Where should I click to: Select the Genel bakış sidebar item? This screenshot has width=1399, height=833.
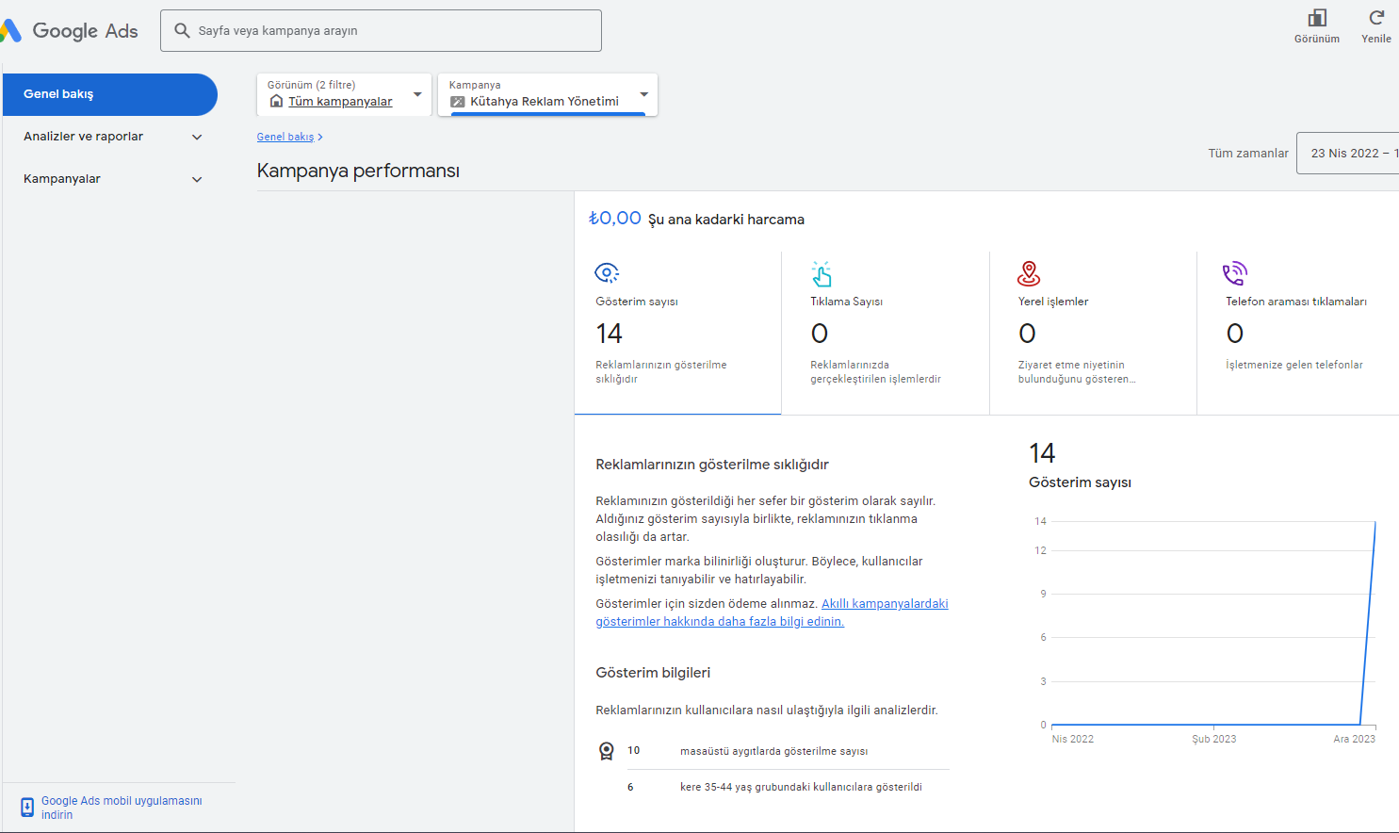(x=110, y=94)
